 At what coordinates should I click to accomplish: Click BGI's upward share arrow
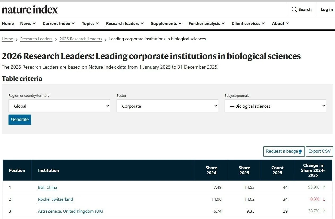(x=324, y=187)
